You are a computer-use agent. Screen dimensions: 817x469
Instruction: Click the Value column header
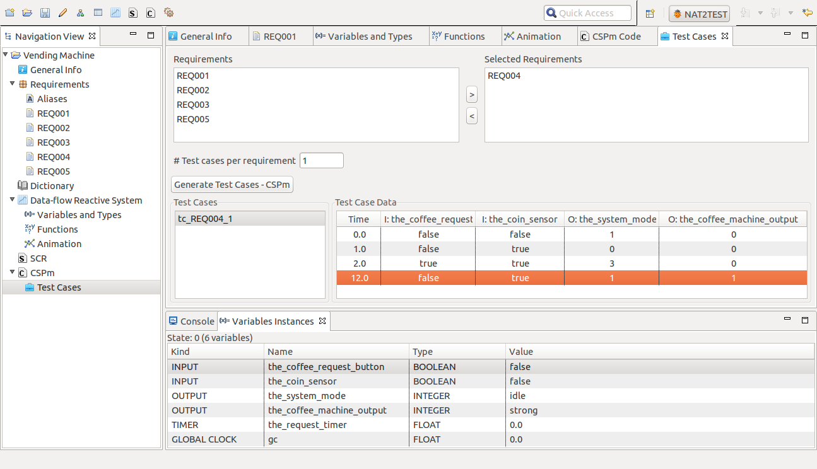pos(660,352)
